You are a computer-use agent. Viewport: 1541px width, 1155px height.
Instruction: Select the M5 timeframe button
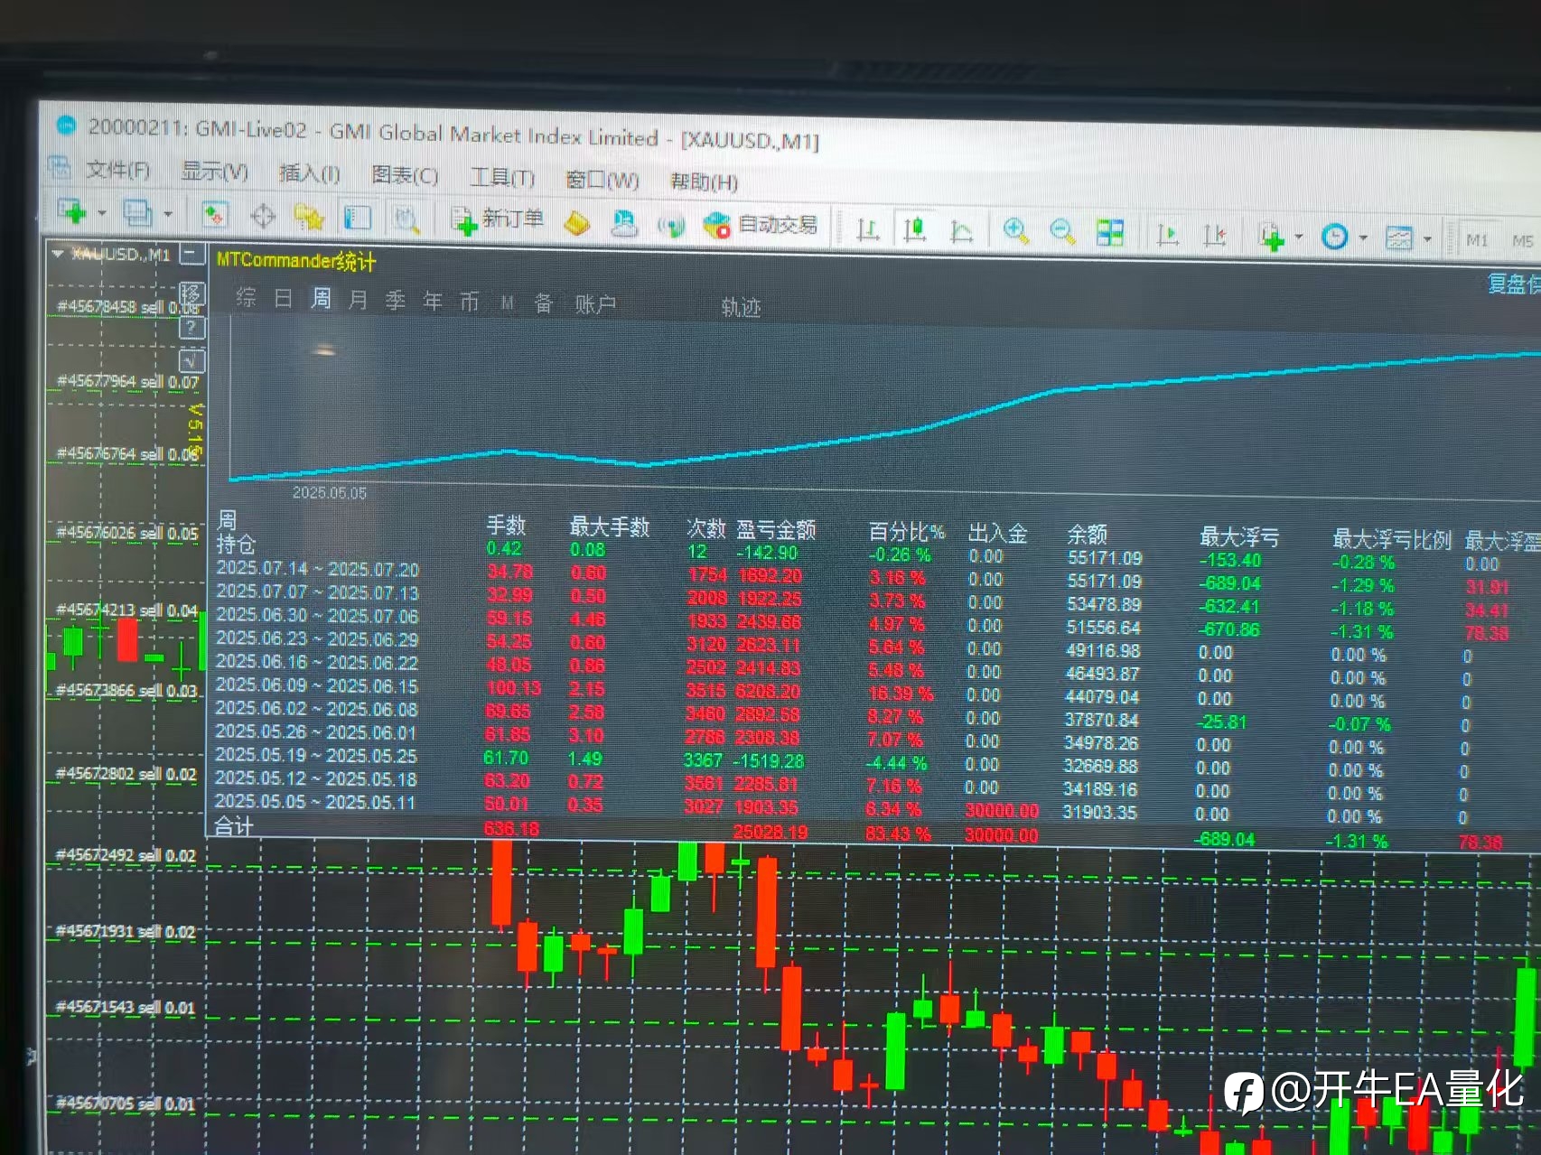1523,241
